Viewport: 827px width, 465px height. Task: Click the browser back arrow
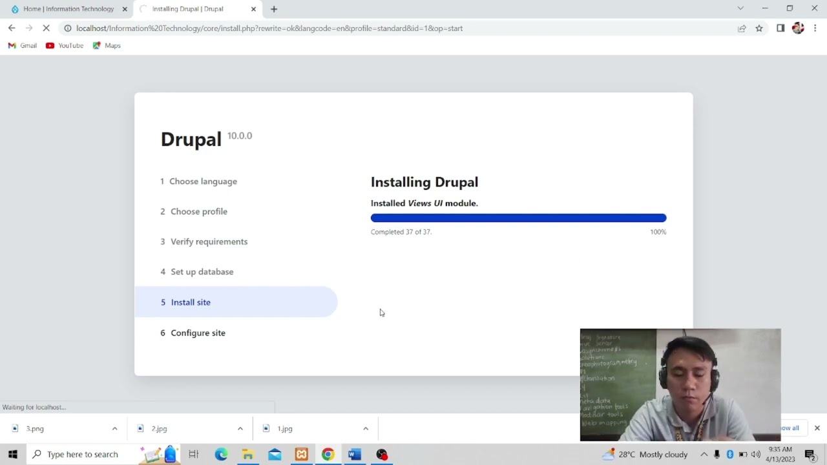12,28
